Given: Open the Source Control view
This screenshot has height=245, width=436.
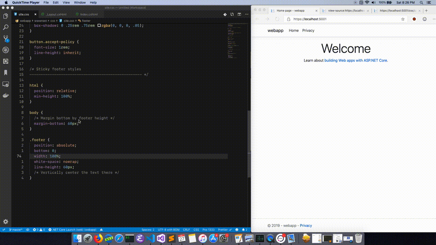Looking at the screenshot, I should pyautogui.click(x=5, y=39).
